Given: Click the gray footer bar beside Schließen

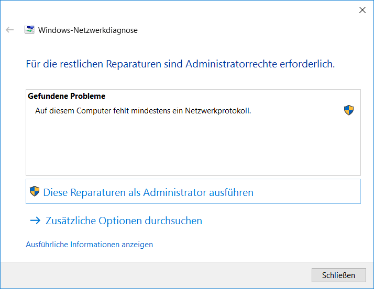Looking at the screenshot, I should click(x=155, y=275).
